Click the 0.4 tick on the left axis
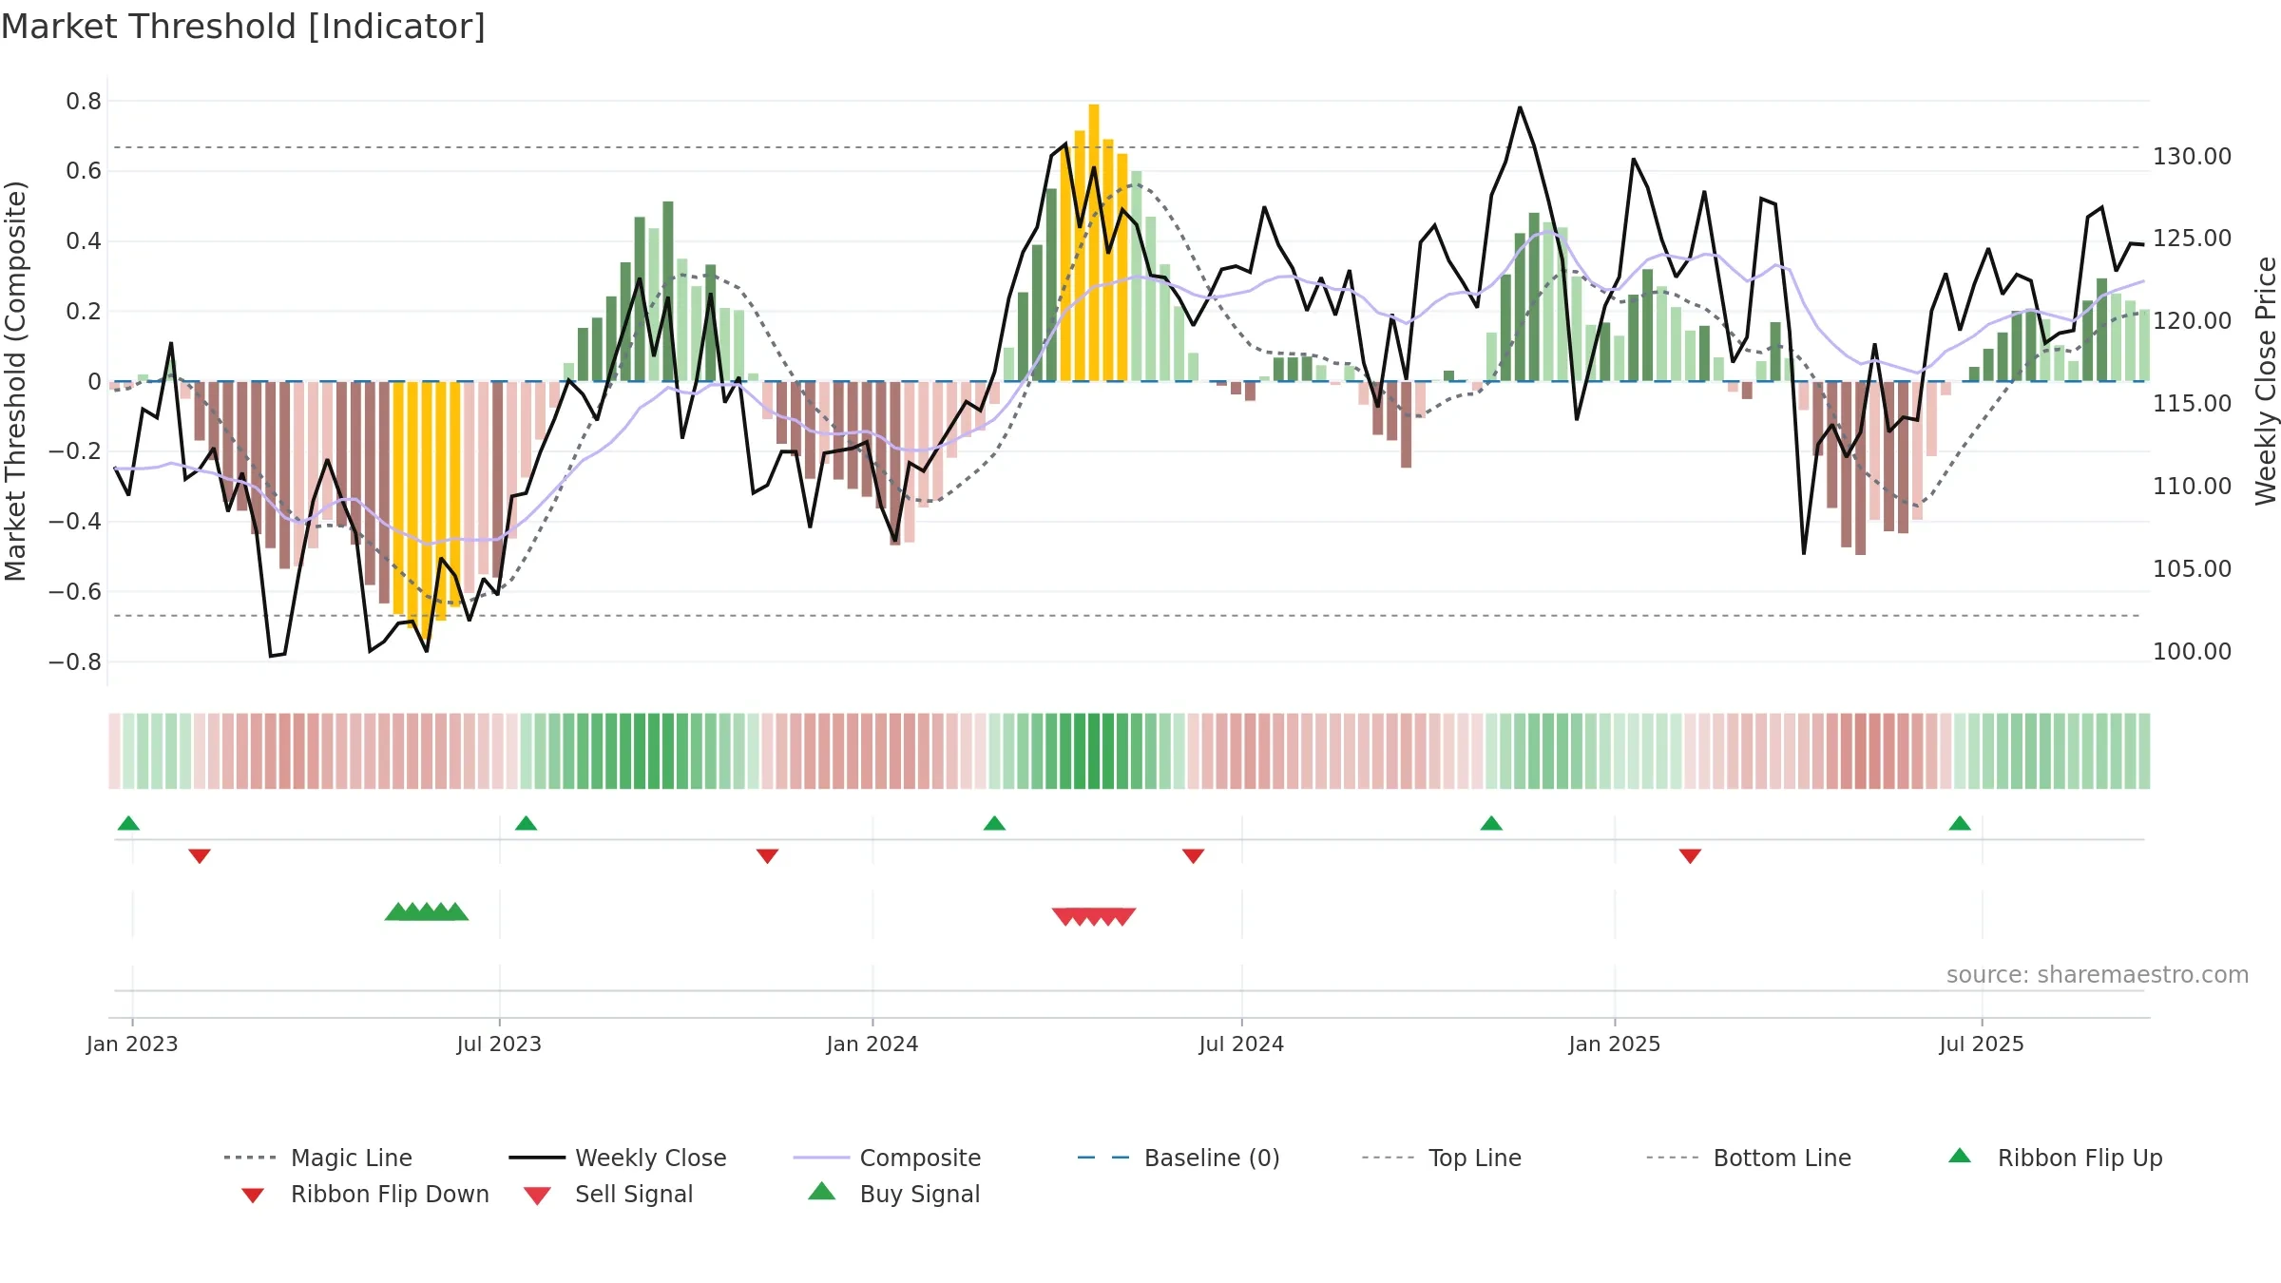Viewport: 2281px width, 1283px height. [x=84, y=241]
